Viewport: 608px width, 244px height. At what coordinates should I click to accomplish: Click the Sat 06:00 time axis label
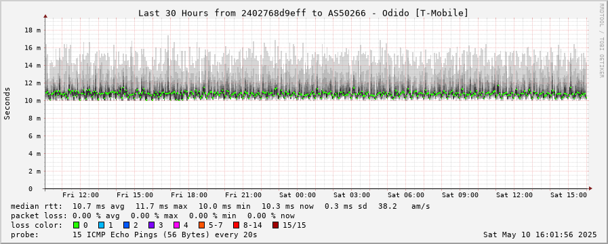click(x=406, y=195)
